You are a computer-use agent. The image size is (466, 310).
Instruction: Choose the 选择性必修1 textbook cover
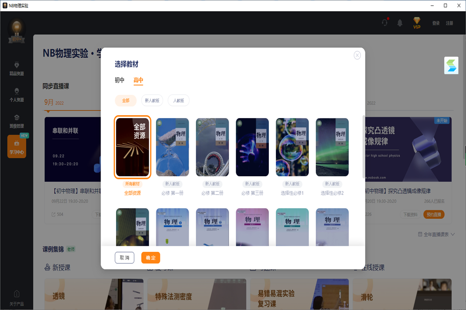(292, 147)
